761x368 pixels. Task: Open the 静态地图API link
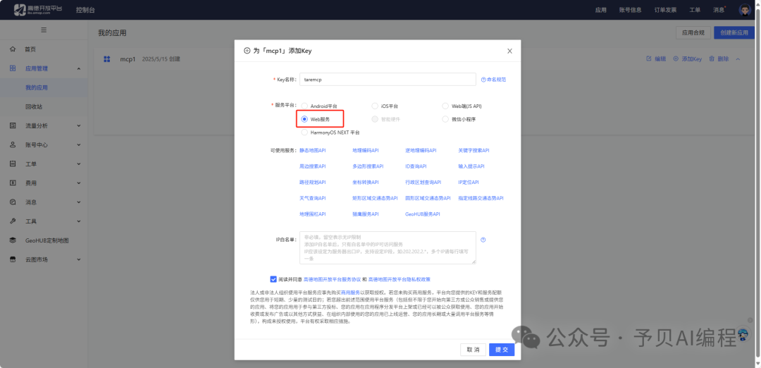tap(313, 150)
